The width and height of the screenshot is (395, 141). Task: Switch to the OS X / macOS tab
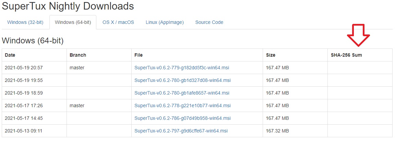pyautogui.click(x=118, y=22)
